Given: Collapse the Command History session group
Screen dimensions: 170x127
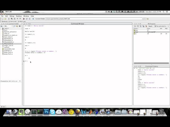Looking at the screenshot, I should 135,68.
